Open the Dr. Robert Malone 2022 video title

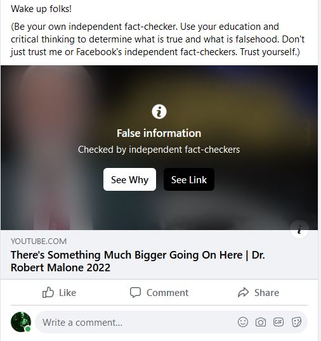pos(138,261)
